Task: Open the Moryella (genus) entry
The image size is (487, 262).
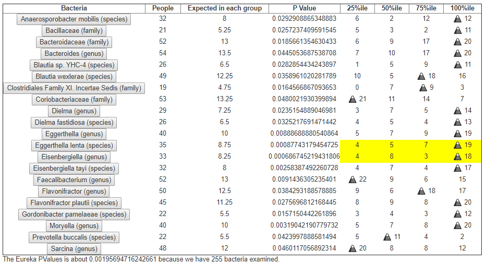Action: [x=74, y=225]
